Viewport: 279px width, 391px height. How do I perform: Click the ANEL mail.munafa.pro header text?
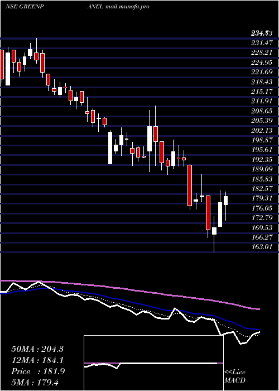[118, 7]
